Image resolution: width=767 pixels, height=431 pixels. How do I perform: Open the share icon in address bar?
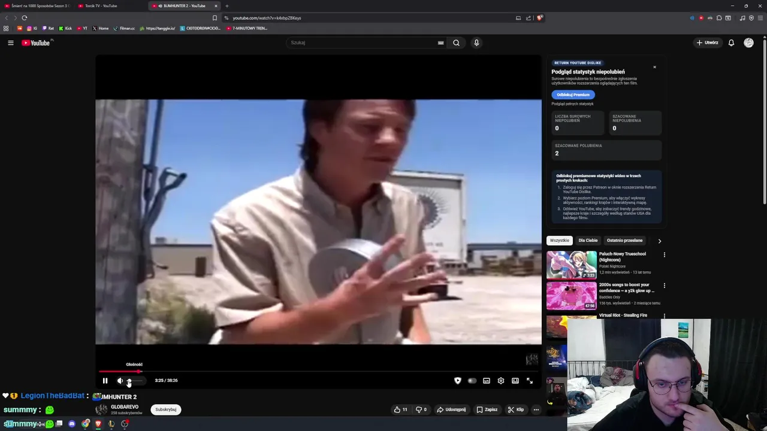point(529,18)
